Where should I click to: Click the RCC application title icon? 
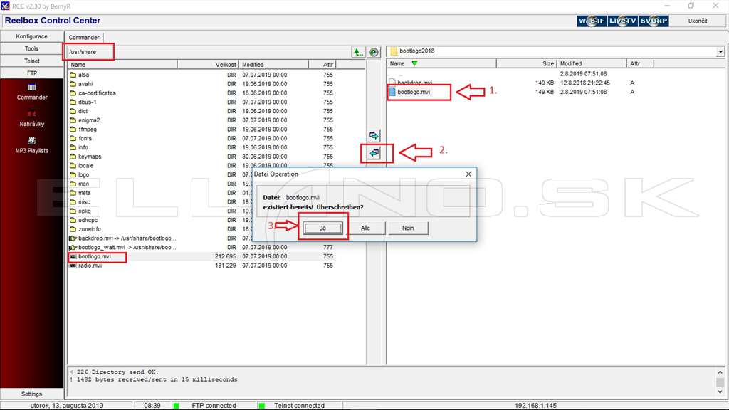click(5, 6)
